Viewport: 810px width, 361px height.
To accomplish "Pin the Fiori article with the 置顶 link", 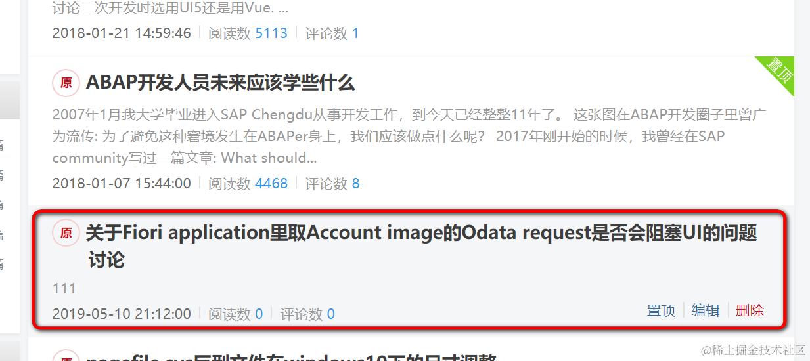I will (x=661, y=310).
